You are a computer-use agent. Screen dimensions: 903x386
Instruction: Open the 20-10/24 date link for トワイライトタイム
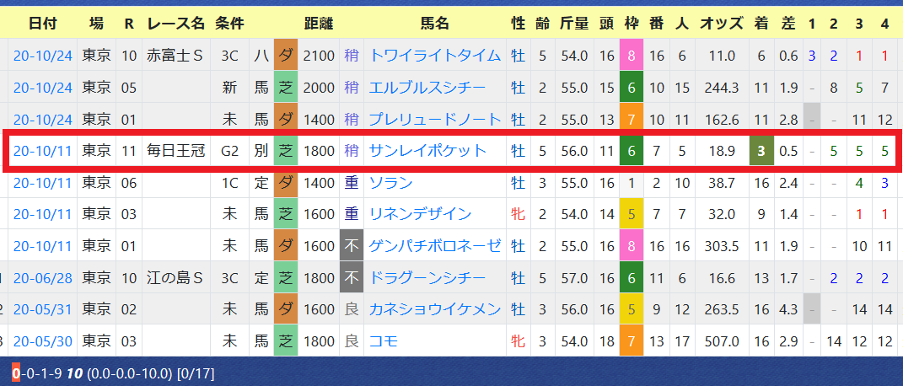(x=43, y=56)
